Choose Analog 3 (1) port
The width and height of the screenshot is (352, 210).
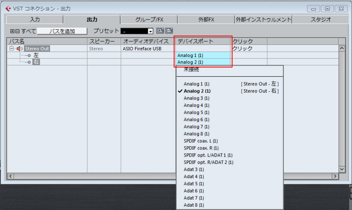click(230, 98)
